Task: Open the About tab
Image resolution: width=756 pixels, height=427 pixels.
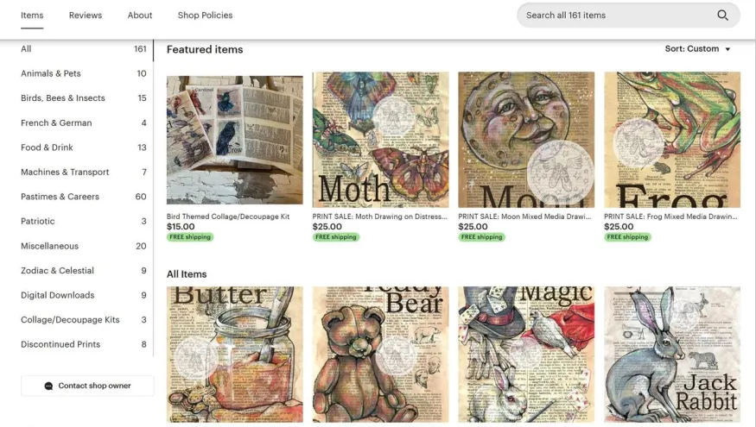Action: click(x=140, y=16)
